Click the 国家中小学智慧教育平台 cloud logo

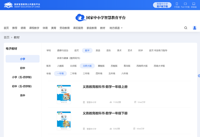(100, 17)
